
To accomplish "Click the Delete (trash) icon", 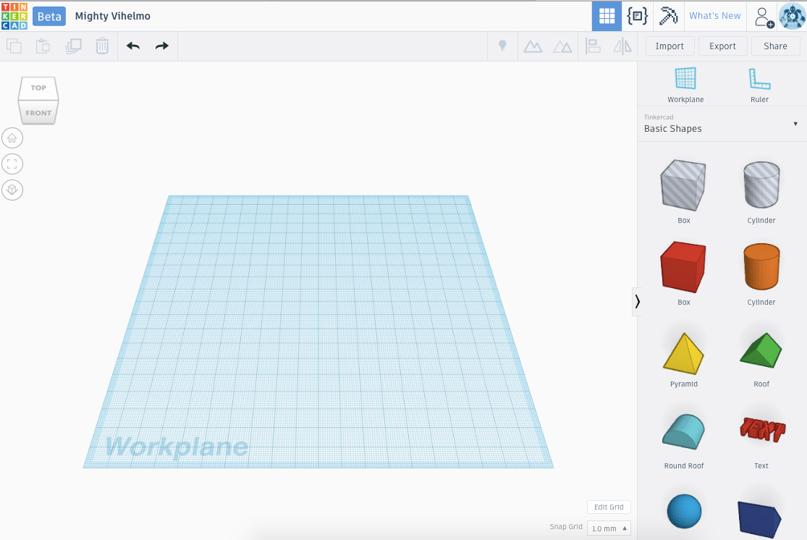I will pos(102,46).
